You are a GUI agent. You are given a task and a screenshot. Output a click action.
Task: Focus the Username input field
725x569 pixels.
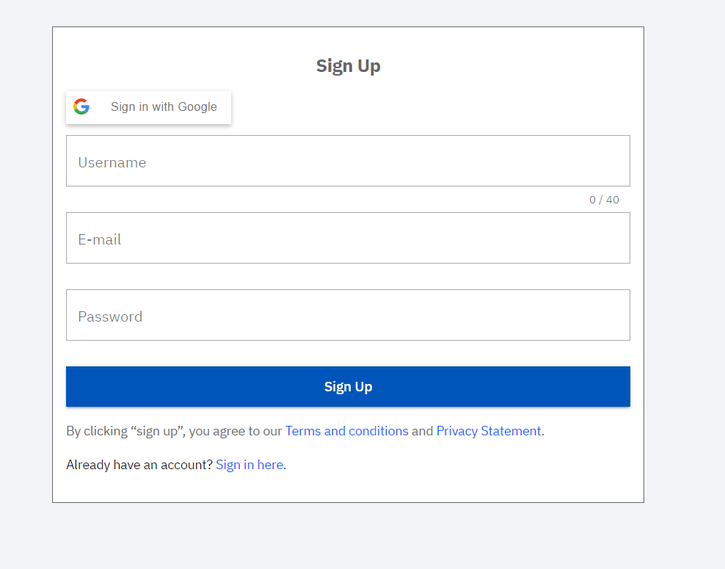pos(348,161)
